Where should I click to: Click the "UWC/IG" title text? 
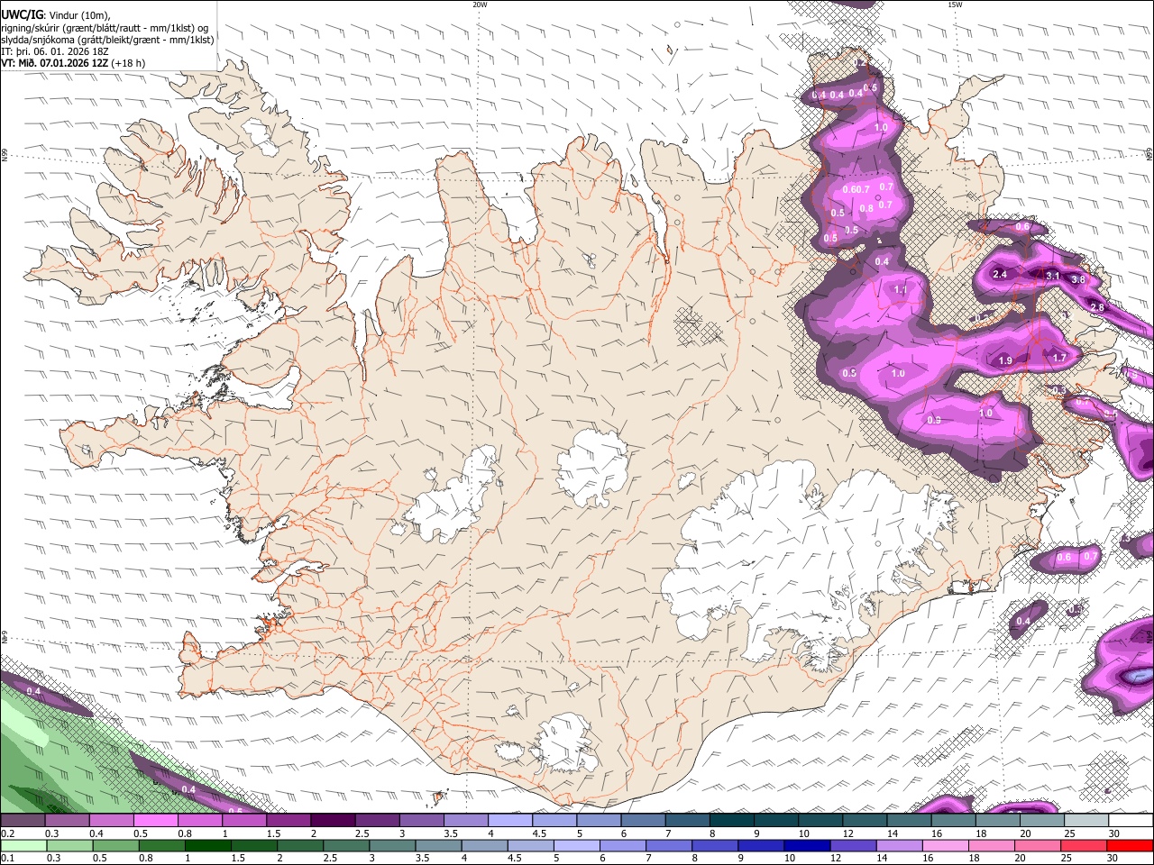[22, 14]
